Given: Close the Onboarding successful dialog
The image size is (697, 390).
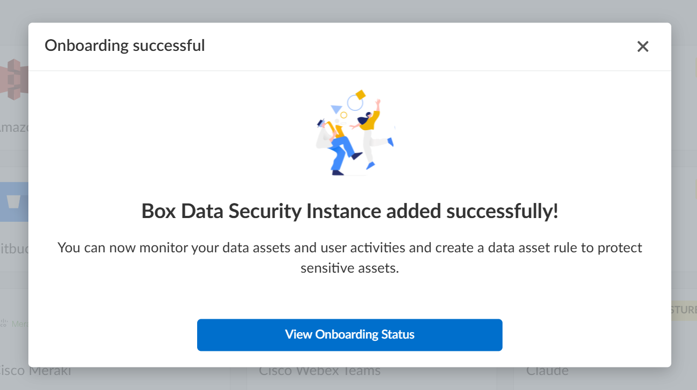Looking at the screenshot, I should (x=642, y=47).
